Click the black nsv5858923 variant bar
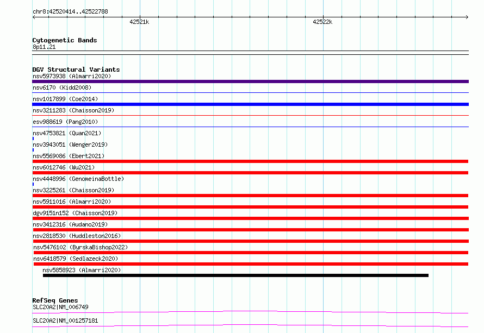484x333 pixels. [x=235, y=275]
